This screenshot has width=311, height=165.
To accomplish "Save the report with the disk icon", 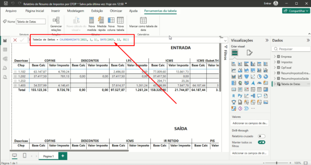I will pyautogui.click(x=6, y=4).
